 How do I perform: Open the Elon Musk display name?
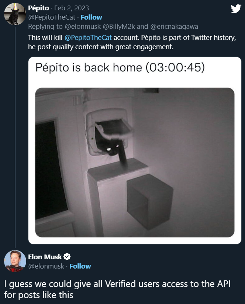coord(45,257)
